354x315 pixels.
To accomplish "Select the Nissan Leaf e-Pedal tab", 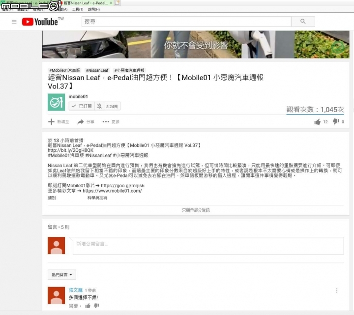I will [86, 3].
